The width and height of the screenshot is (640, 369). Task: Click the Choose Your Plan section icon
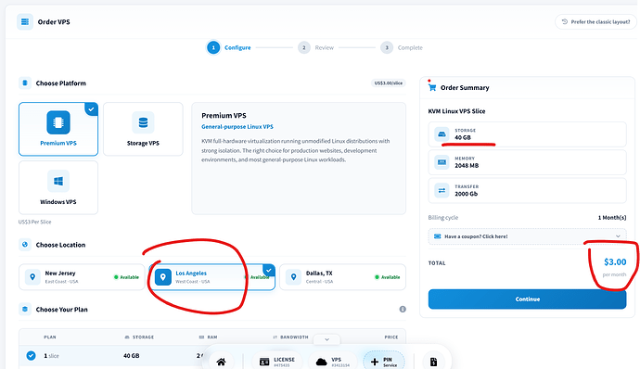tap(25, 309)
